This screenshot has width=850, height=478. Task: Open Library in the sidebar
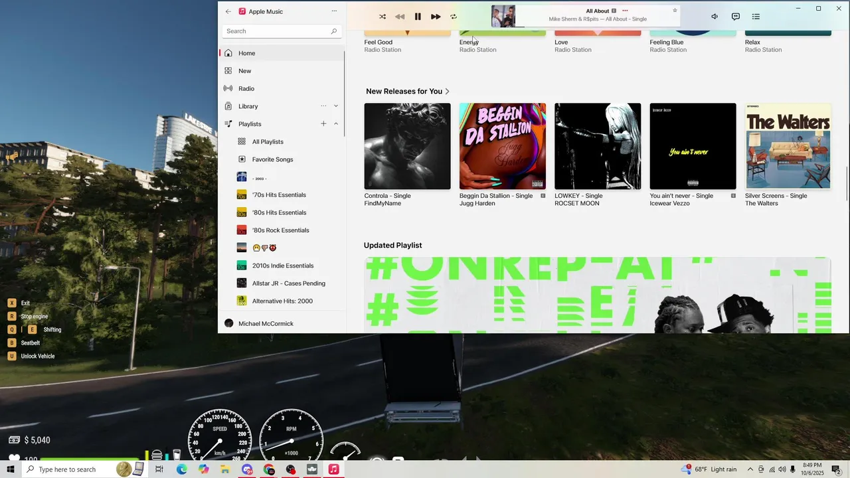click(282, 106)
